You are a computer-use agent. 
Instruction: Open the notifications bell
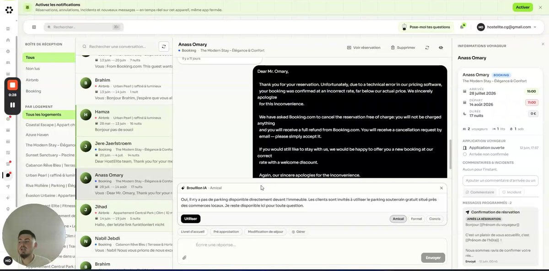(x=462, y=27)
